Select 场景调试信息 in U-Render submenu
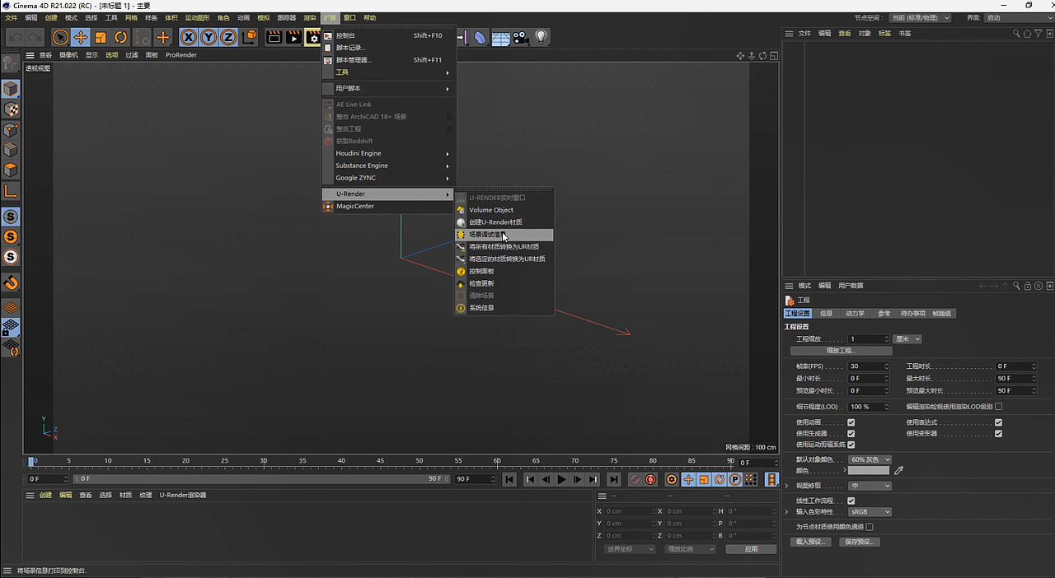The image size is (1055, 578). click(504, 235)
